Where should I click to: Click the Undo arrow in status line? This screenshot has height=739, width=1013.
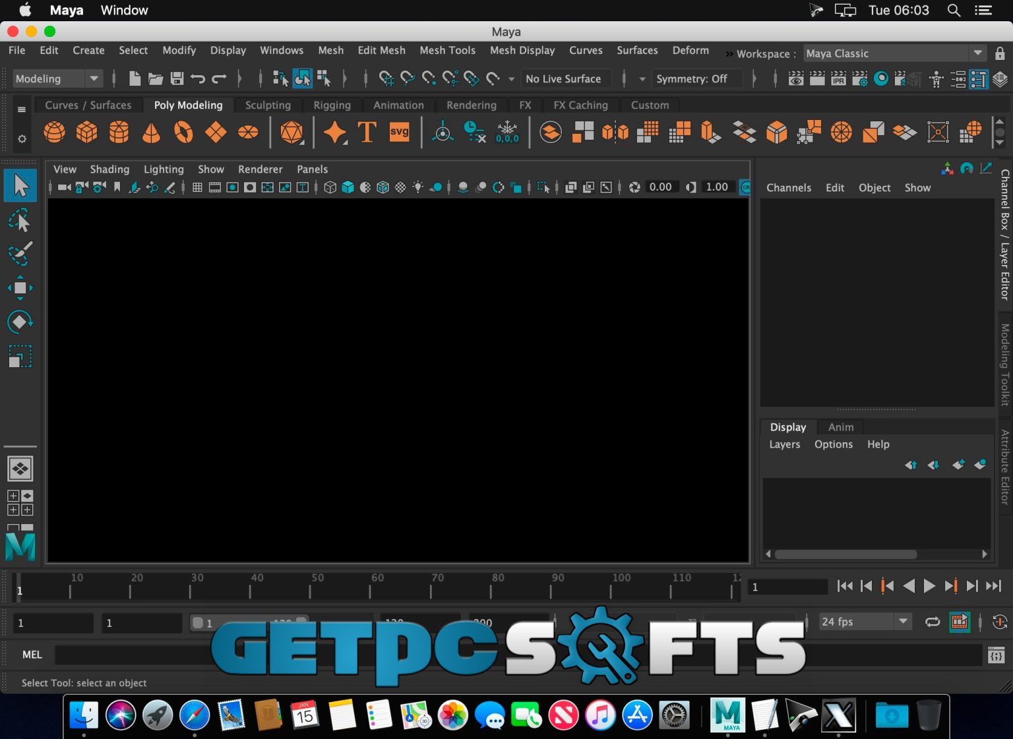[198, 78]
